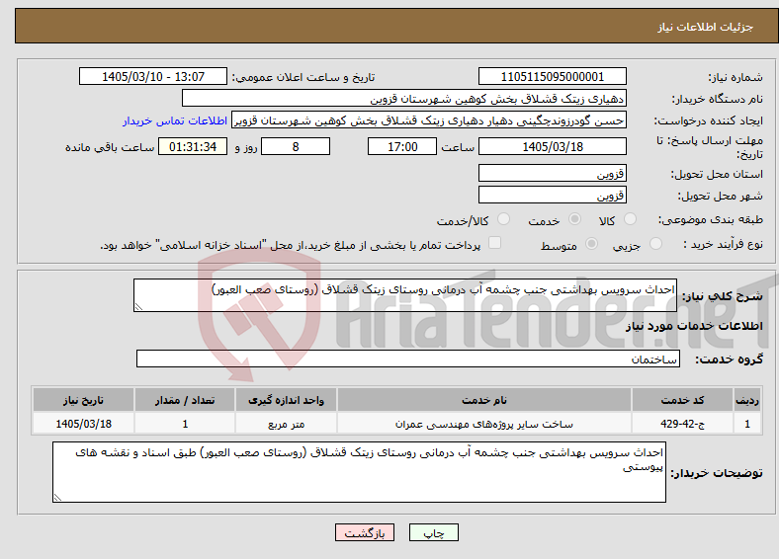Click the buyer organization name field
Screen dimensions: 779x559
[x=404, y=99]
